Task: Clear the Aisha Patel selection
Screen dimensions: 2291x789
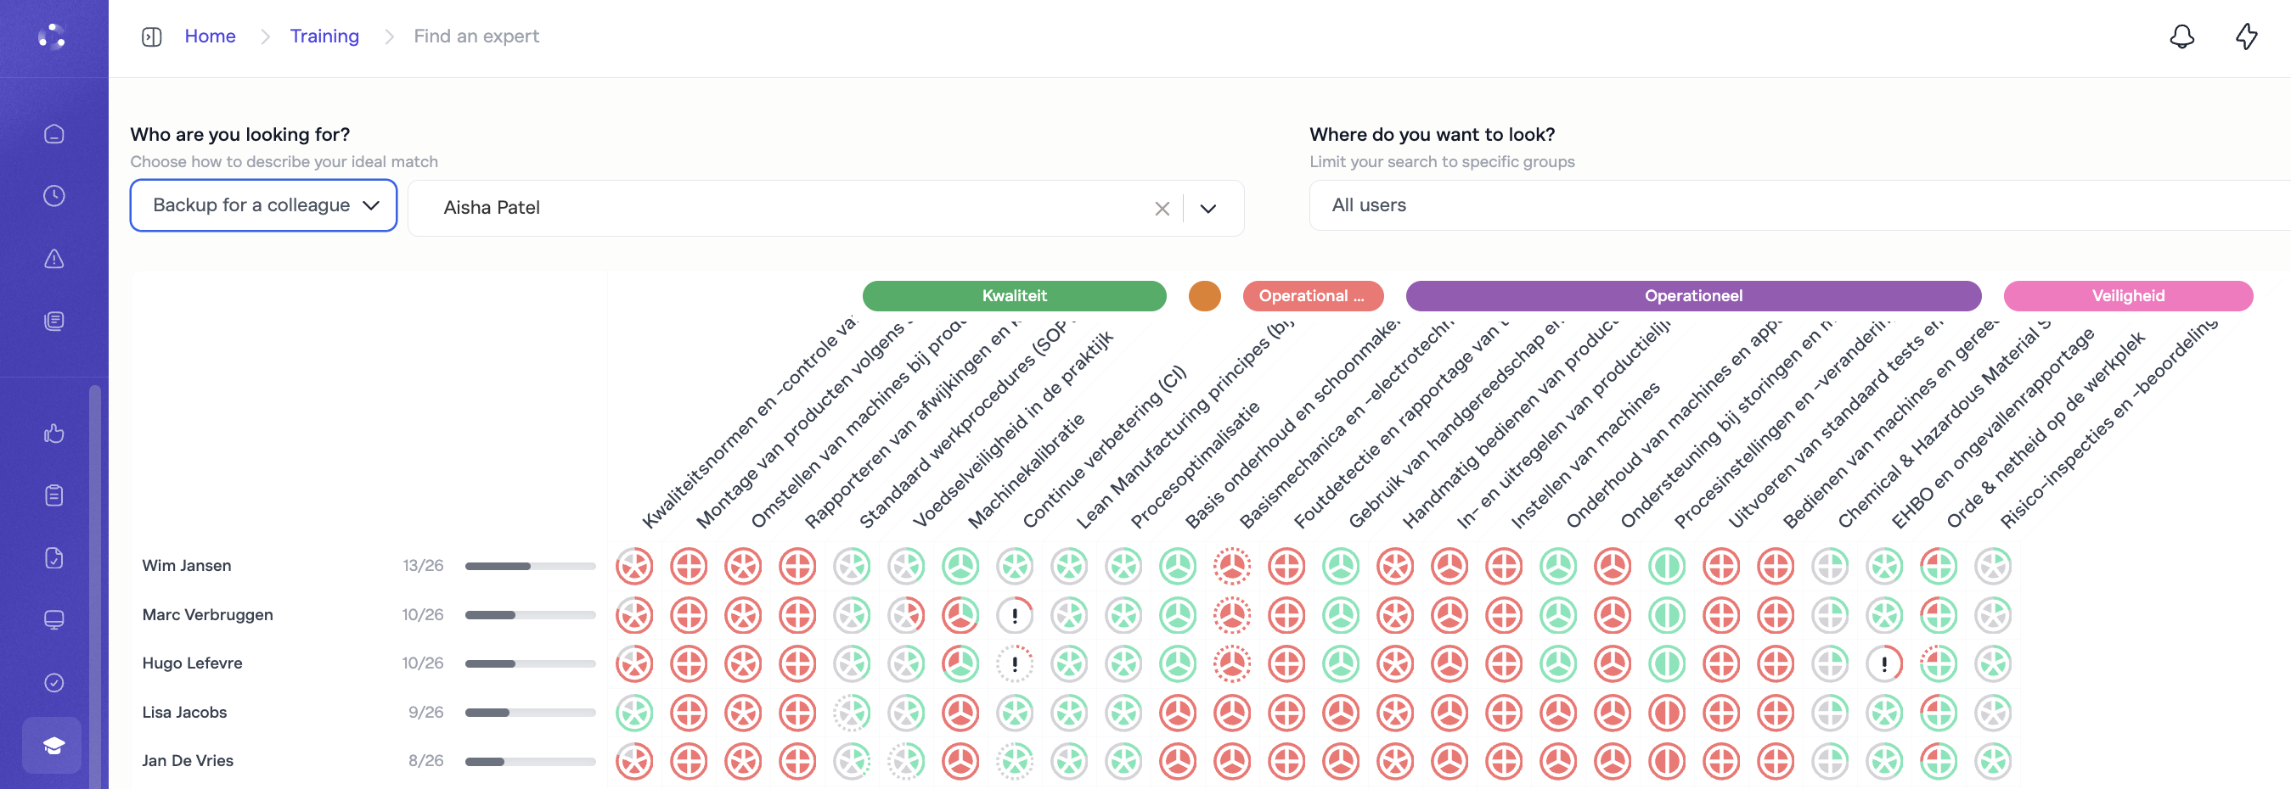Action: point(1162,209)
